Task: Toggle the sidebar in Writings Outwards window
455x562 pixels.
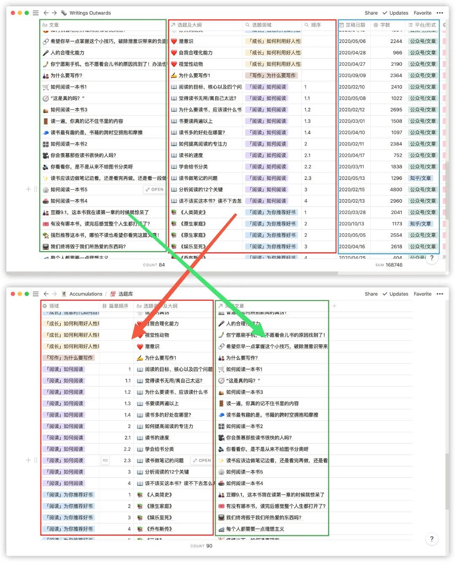Action: (x=35, y=13)
